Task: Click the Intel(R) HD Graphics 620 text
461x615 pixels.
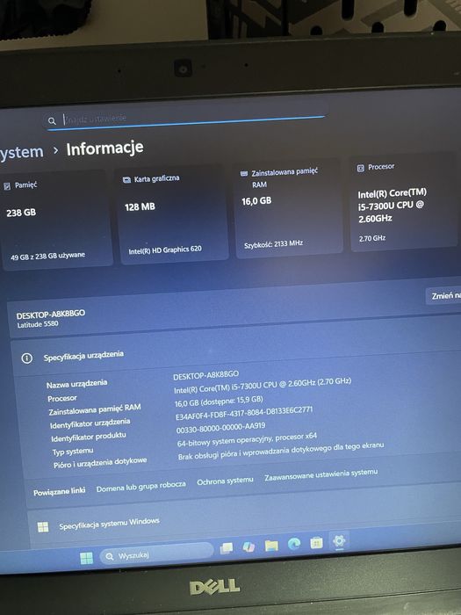Action: coord(165,250)
